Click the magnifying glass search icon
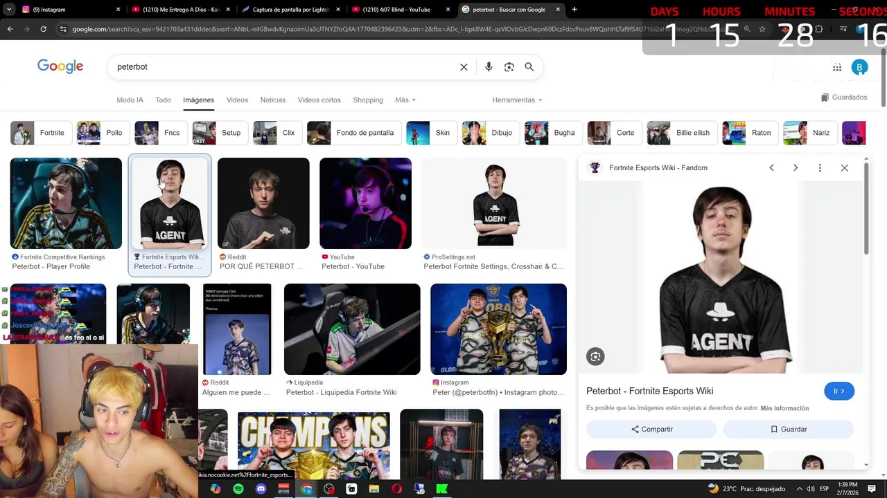 click(529, 67)
